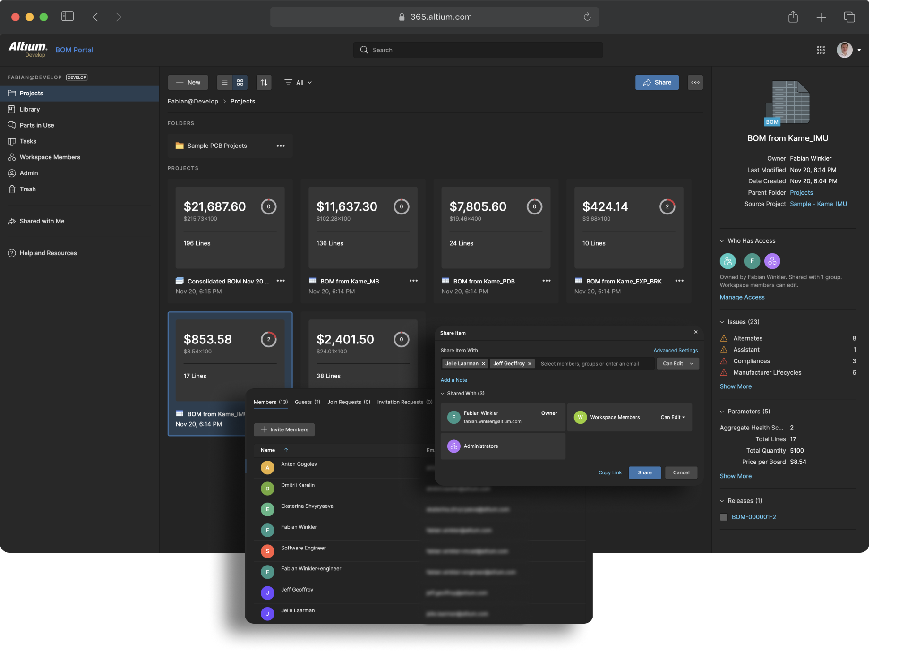Screen dimensions: 907x652
Task: Open Sample PCB Projects folder options
Action: 281,146
